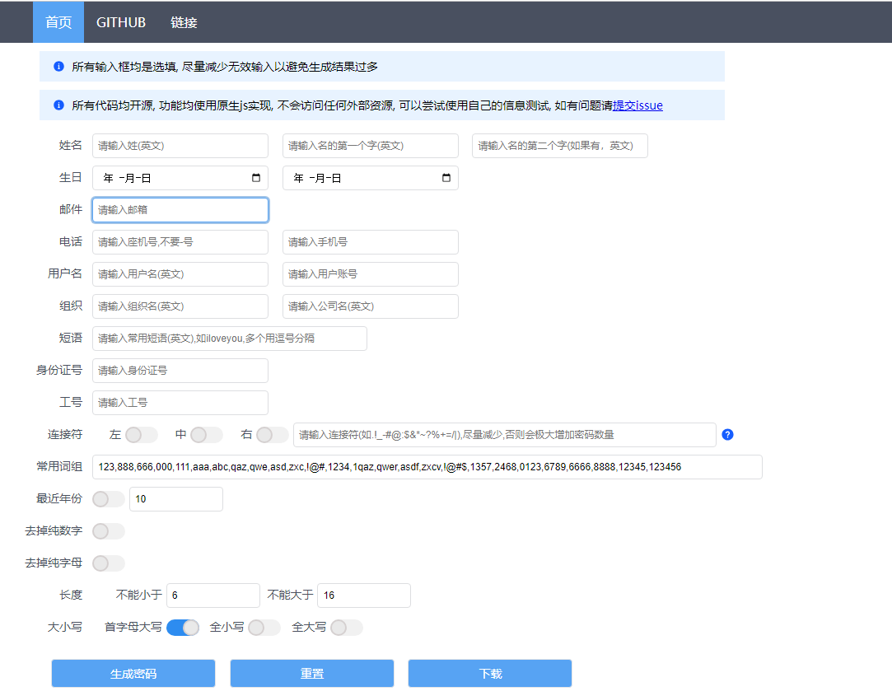Viewport: 892px width, 696px height.
Task: Enable remove pure digits (去掉纯数字) switch
Action: point(109,531)
